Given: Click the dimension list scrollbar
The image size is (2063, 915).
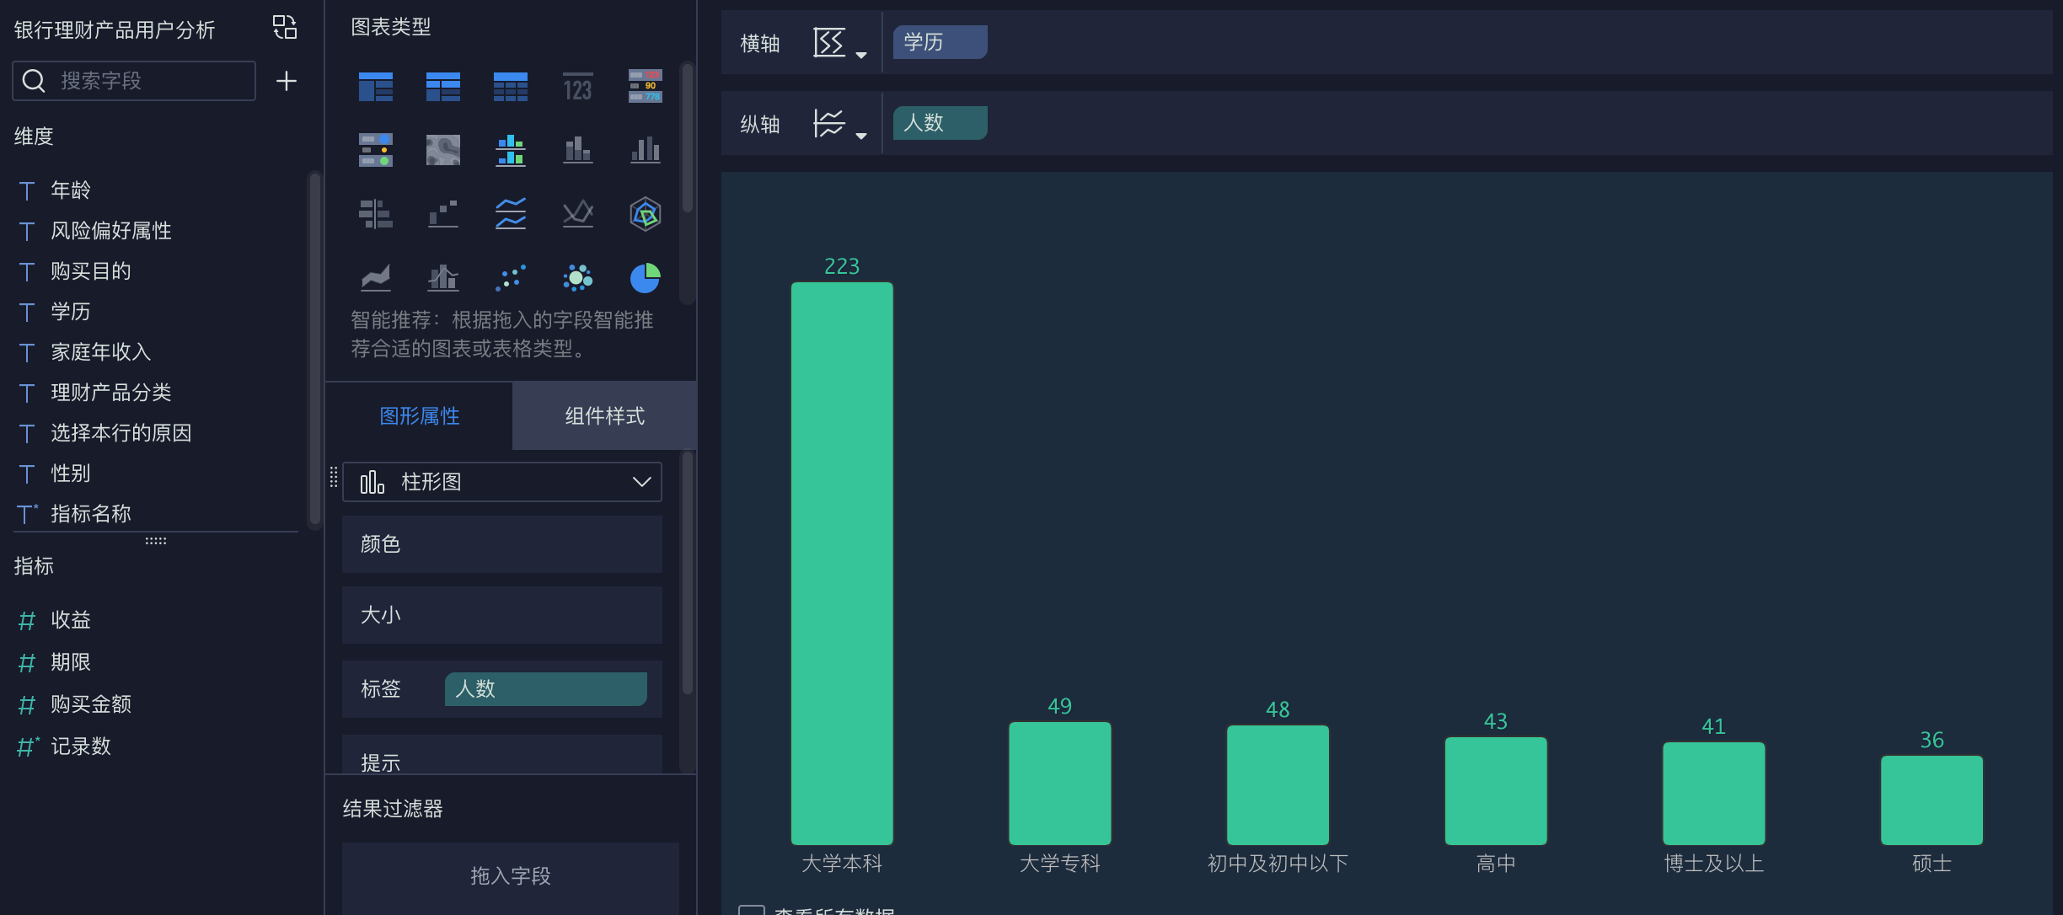Looking at the screenshot, I should click(x=314, y=349).
